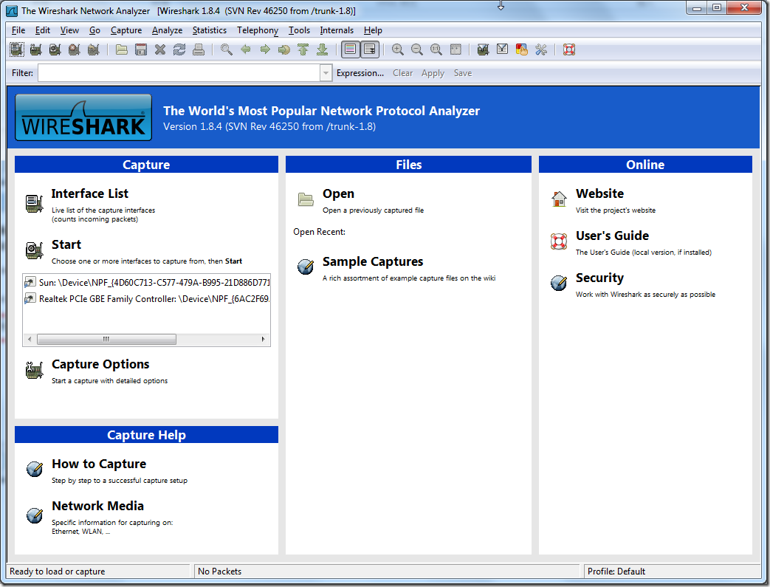Click the save capture file toolbar icon
This screenshot has width=770, height=587.
[141, 49]
